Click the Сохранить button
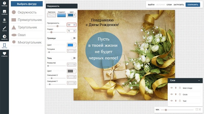The width and height of the screenshot is (204, 114). click(193, 5)
